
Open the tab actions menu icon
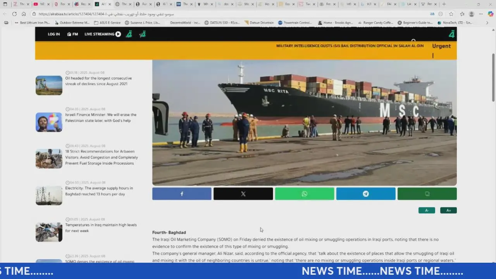pos(5,4)
